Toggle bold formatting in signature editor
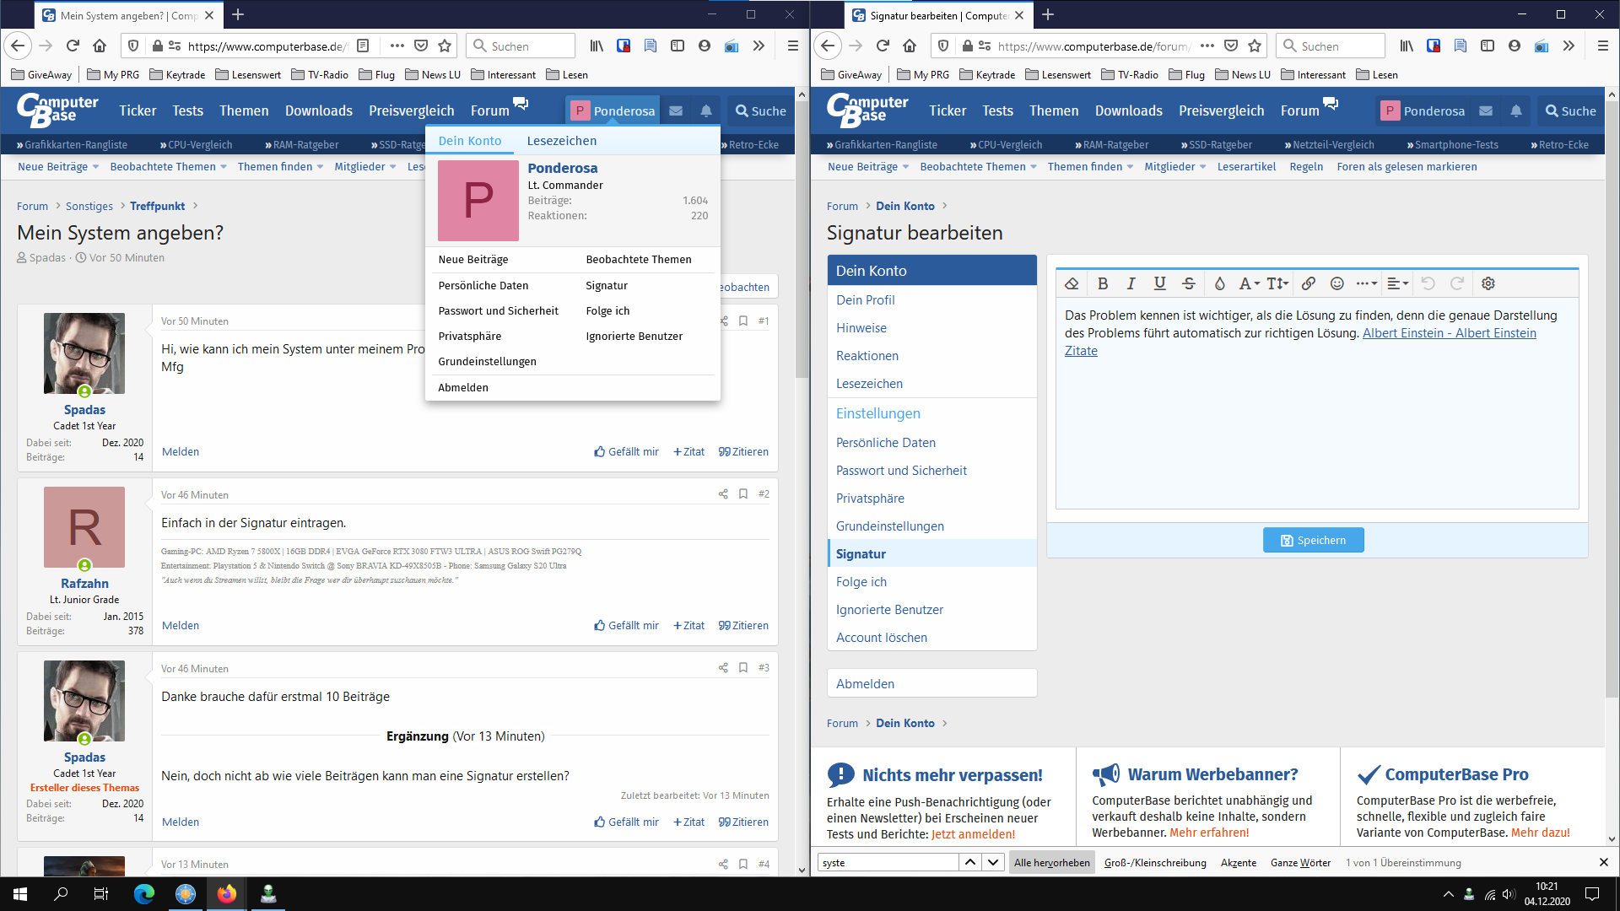 1102,283
